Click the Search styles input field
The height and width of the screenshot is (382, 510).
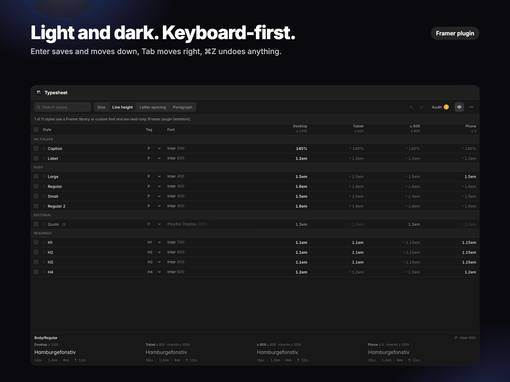pyautogui.click(x=62, y=107)
